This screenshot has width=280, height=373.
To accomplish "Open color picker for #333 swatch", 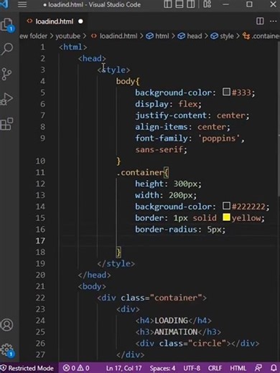I will (226, 92).
